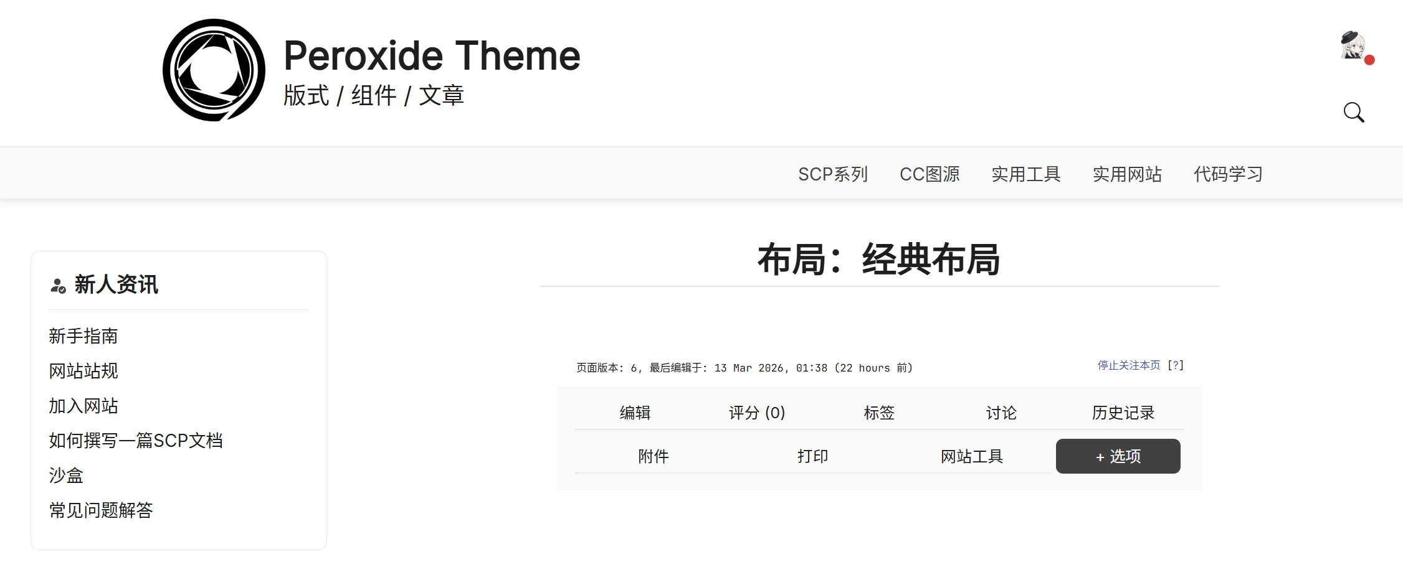
Task: Open 如何撰写一篇SCP文档 sidebar link
Action: pos(136,441)
